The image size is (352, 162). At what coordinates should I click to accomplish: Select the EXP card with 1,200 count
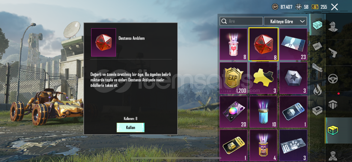233,78
